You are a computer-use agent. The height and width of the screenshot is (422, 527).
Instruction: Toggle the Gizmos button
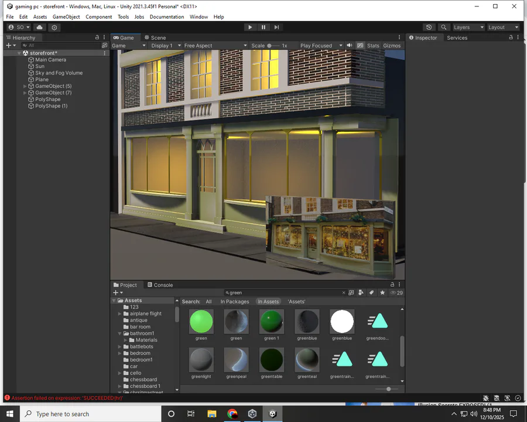(x=392, y=46)
